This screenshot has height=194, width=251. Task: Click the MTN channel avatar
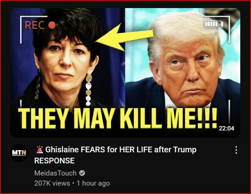coord(19,153)
